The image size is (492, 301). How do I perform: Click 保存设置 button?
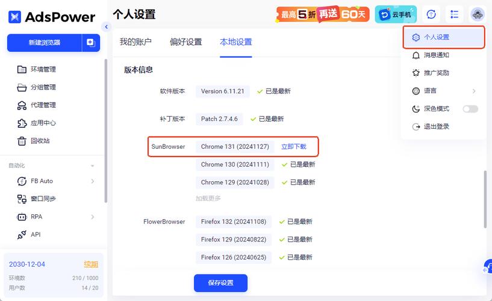click(220, 283)
